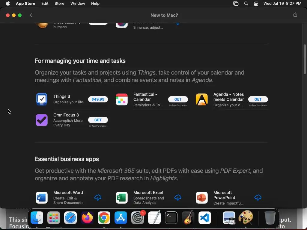Download Microsoft Excel via cloud icon

[x=178, y=198]
